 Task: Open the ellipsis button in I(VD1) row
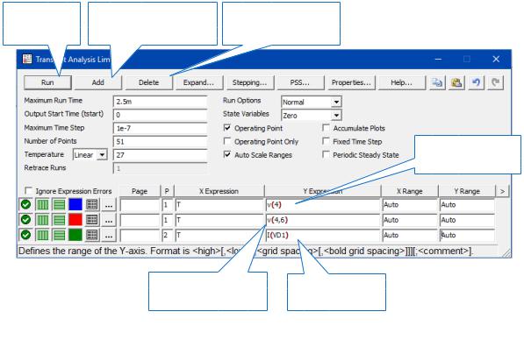click(109, 235)
